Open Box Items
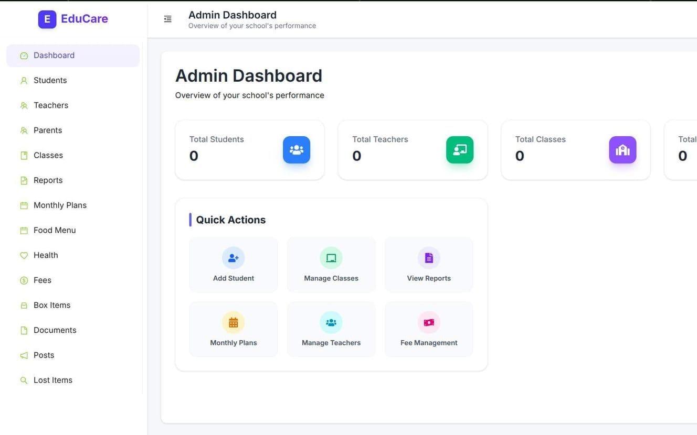 [x=73, y=306]
